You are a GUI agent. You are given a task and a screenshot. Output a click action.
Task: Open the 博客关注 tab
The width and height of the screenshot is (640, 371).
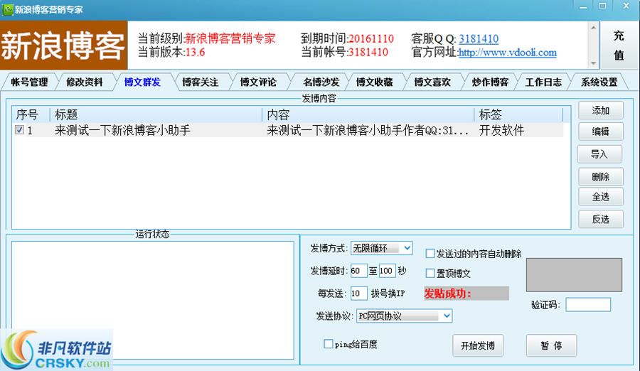pos(201,82)
